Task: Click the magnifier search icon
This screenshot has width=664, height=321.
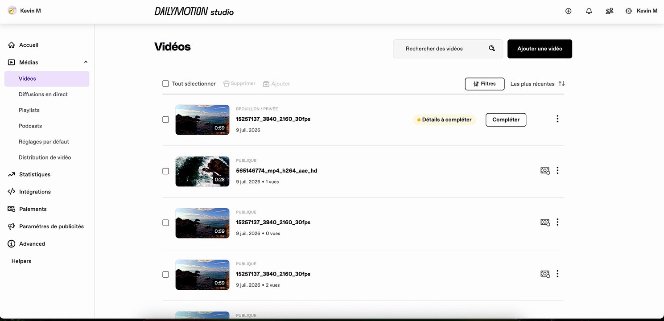Action: 492,49
